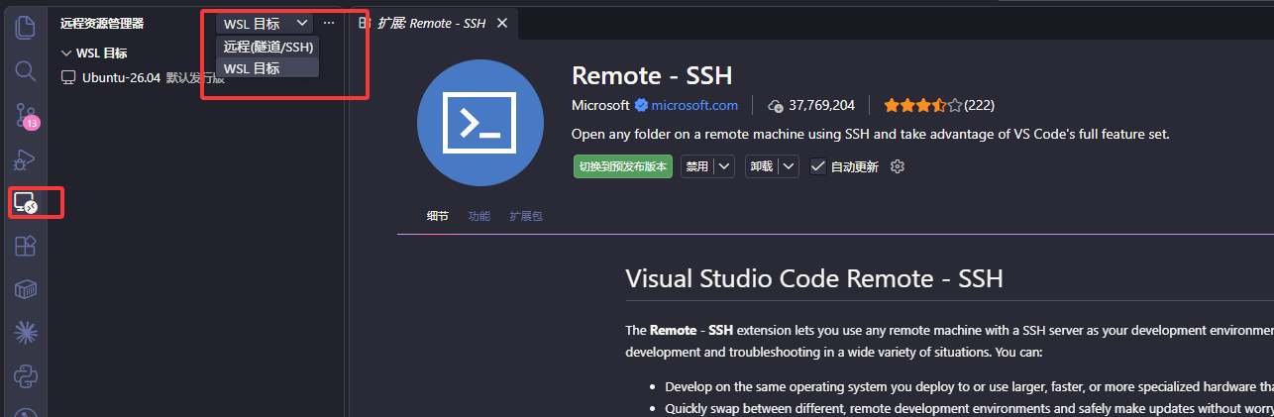This screenshot has width=1274, height=417.
Task: Click the (222) ratings count
Action: click(x=979, y=105)
